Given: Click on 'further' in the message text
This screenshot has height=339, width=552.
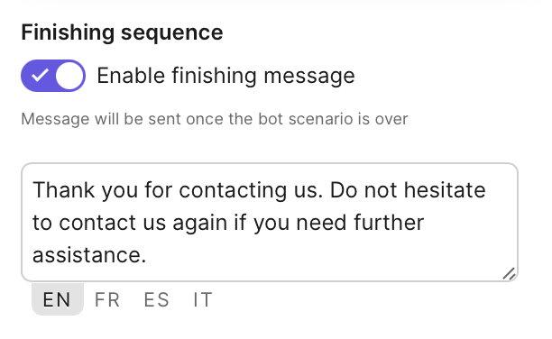Looking at the screenshot, I should [389, 222].
